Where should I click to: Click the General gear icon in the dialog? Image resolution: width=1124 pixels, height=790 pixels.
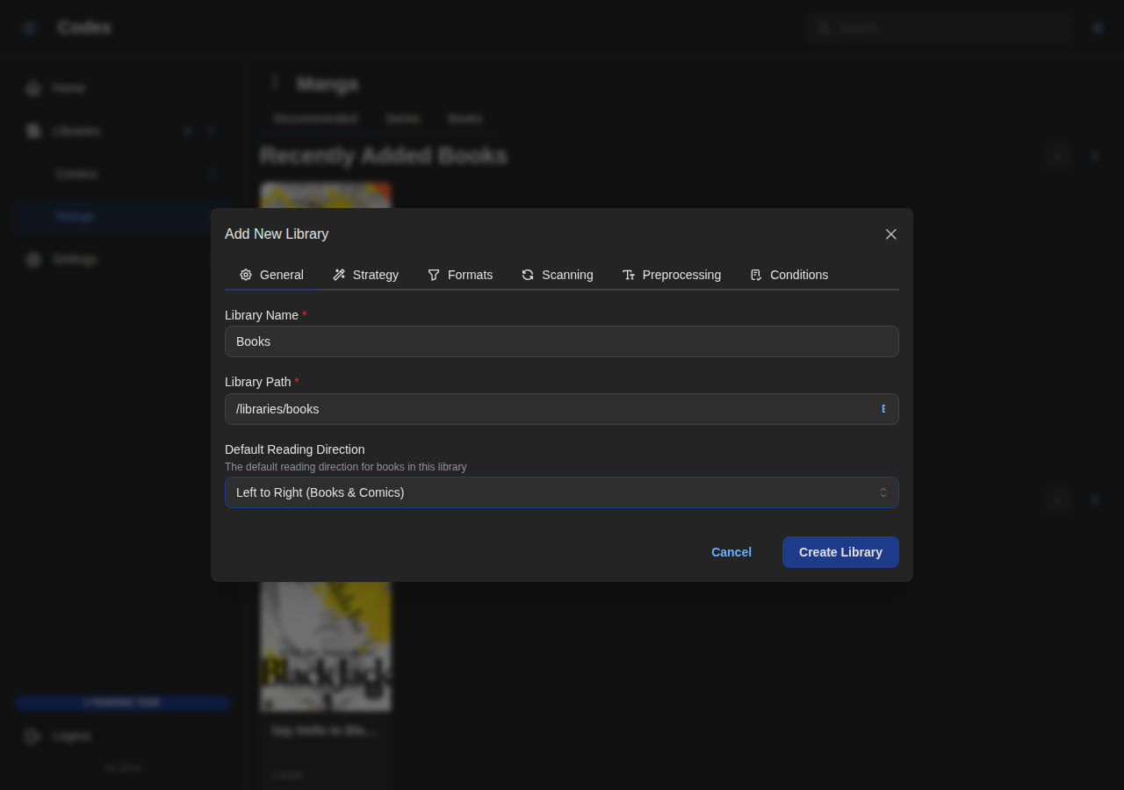pos(245,275)
